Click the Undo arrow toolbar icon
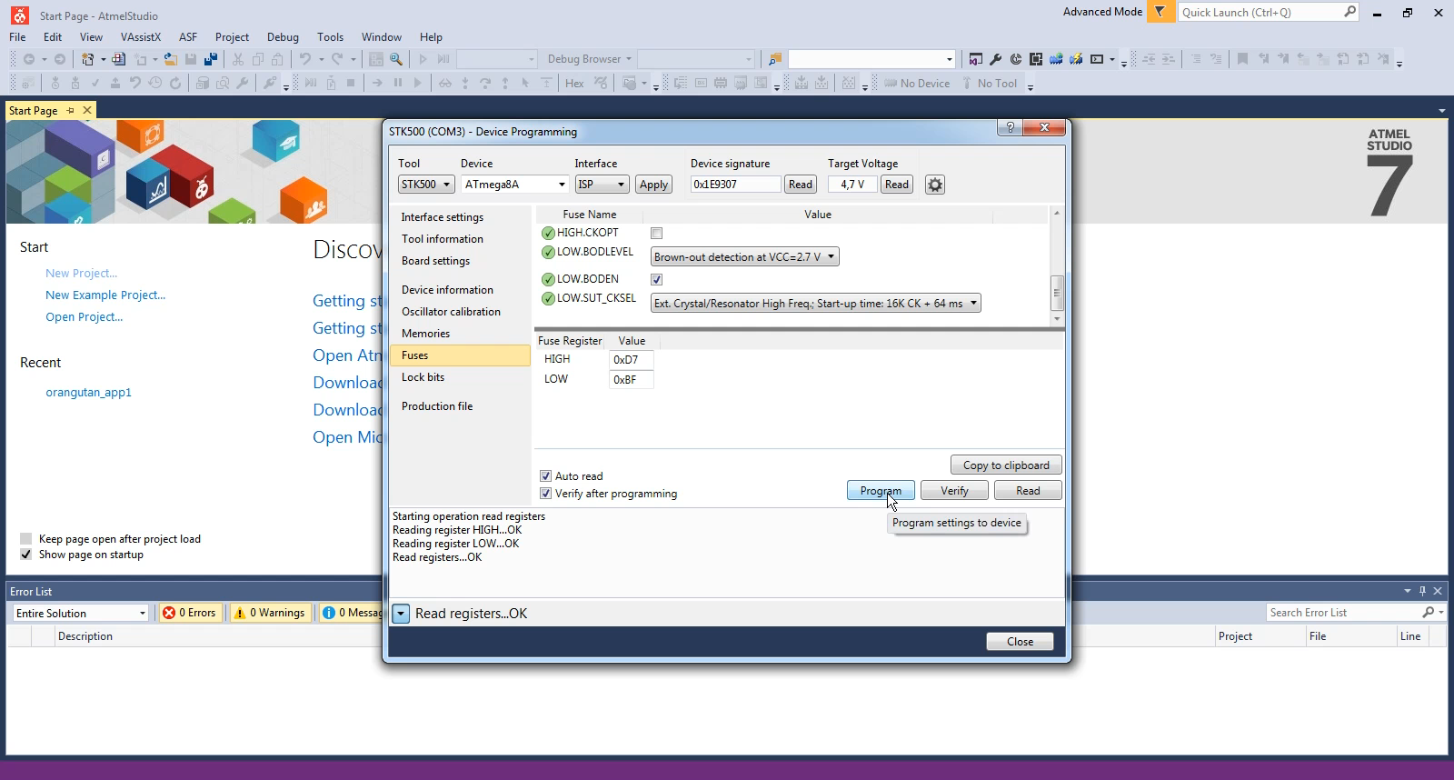1454x780 pixels. [305, 59]
